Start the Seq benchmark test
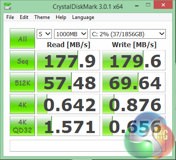This screenshot has height=160, width=176. click(22, 60)
